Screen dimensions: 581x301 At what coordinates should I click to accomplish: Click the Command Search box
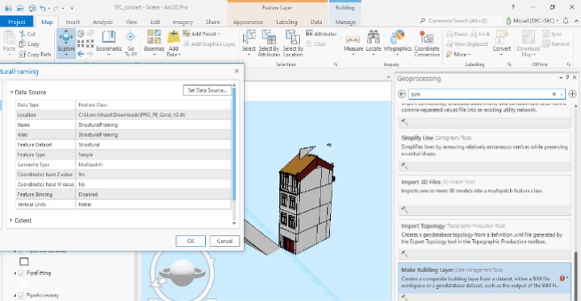coord(461,21)
